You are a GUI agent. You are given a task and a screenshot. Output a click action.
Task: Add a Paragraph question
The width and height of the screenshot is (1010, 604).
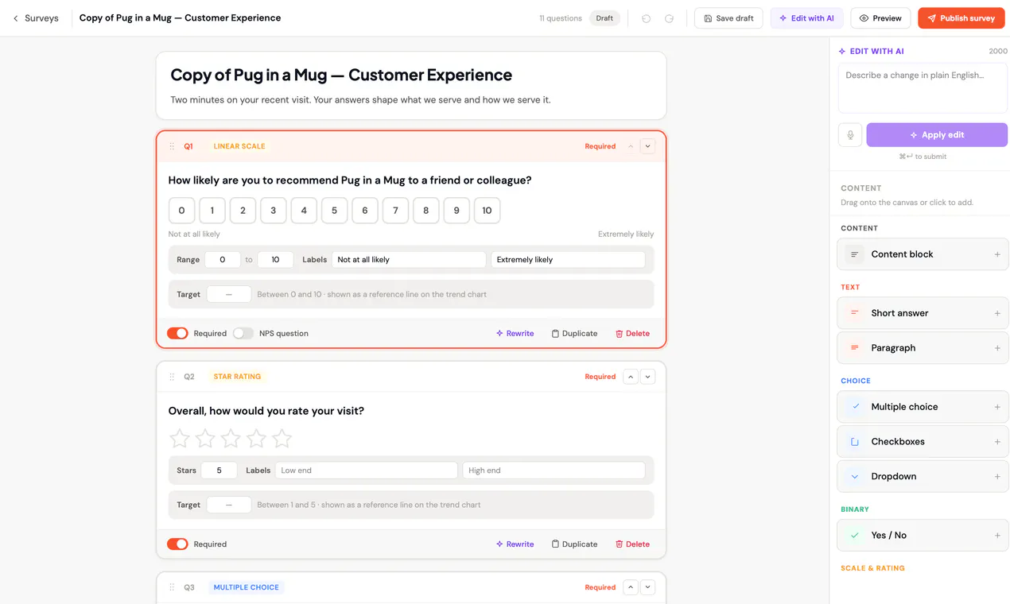(x=923, y=348)
